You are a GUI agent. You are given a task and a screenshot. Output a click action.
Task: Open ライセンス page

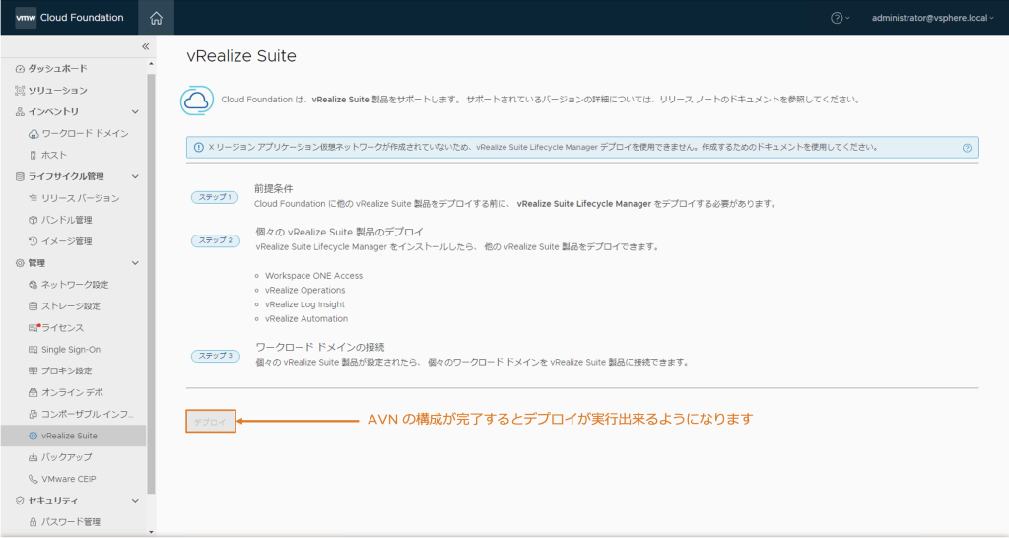(x=63, y=328)
